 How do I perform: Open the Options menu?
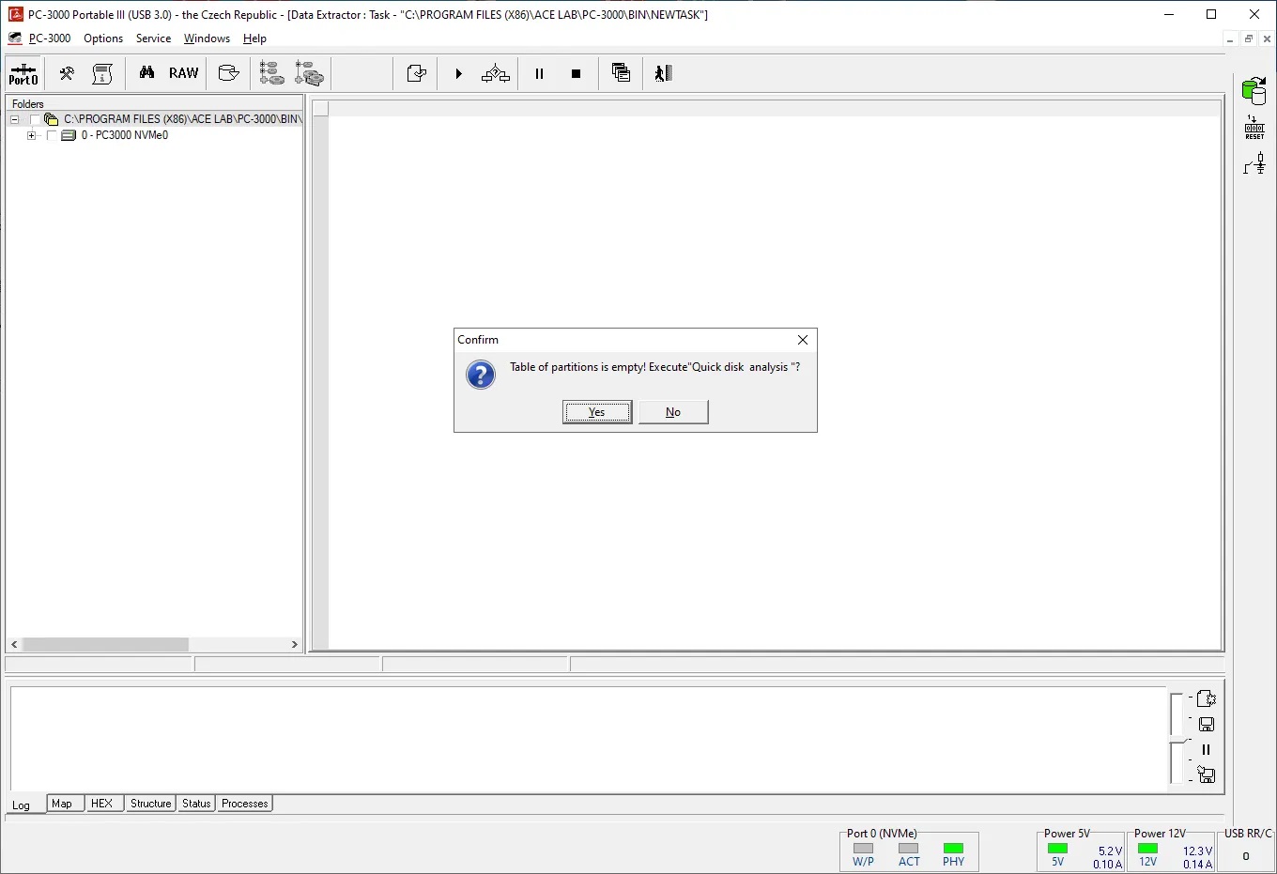click(103, 38)
